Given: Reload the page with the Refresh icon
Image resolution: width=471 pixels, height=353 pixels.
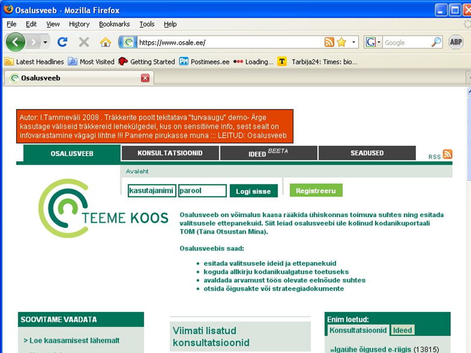Looking at the screenshot, I should click(x=62, y=42).
